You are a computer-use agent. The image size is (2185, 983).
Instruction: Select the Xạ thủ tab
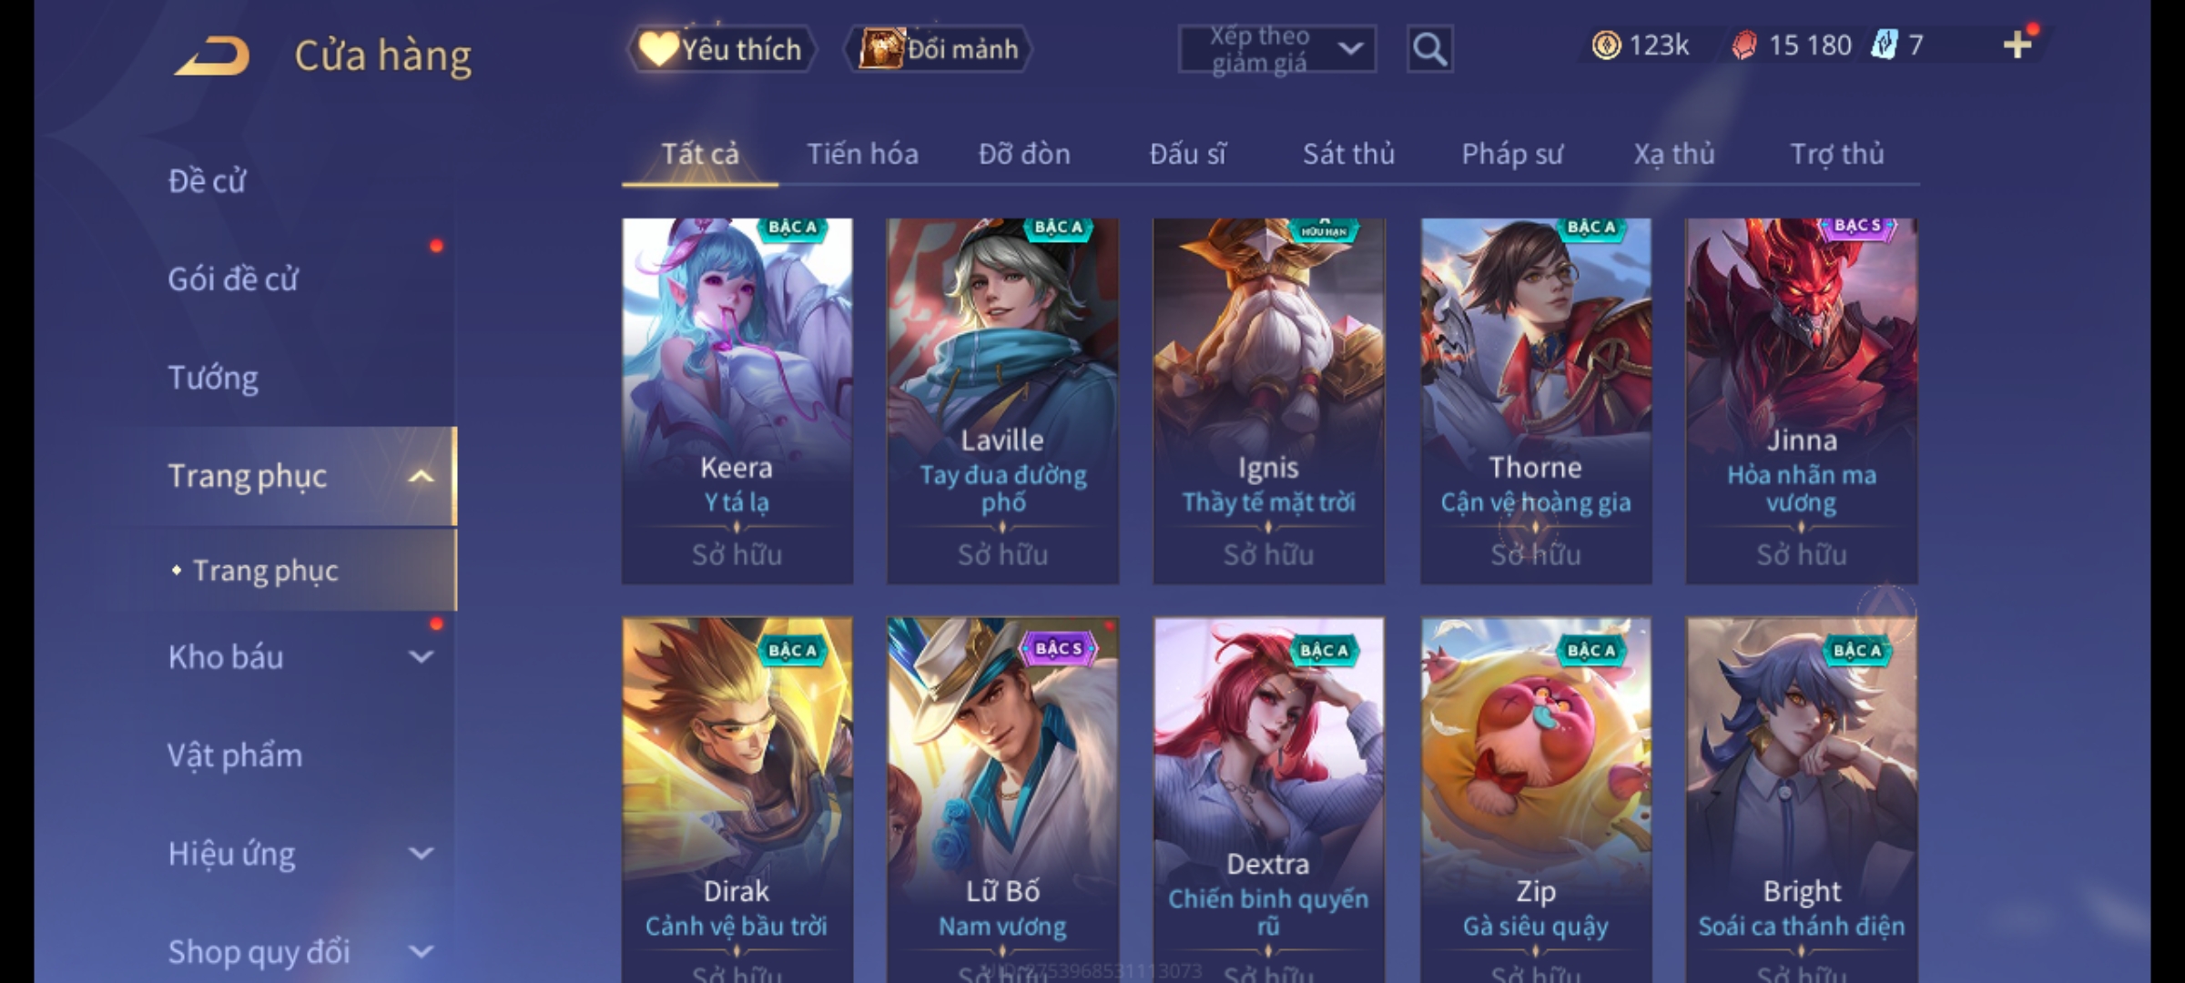click(x=1673, y=154)
